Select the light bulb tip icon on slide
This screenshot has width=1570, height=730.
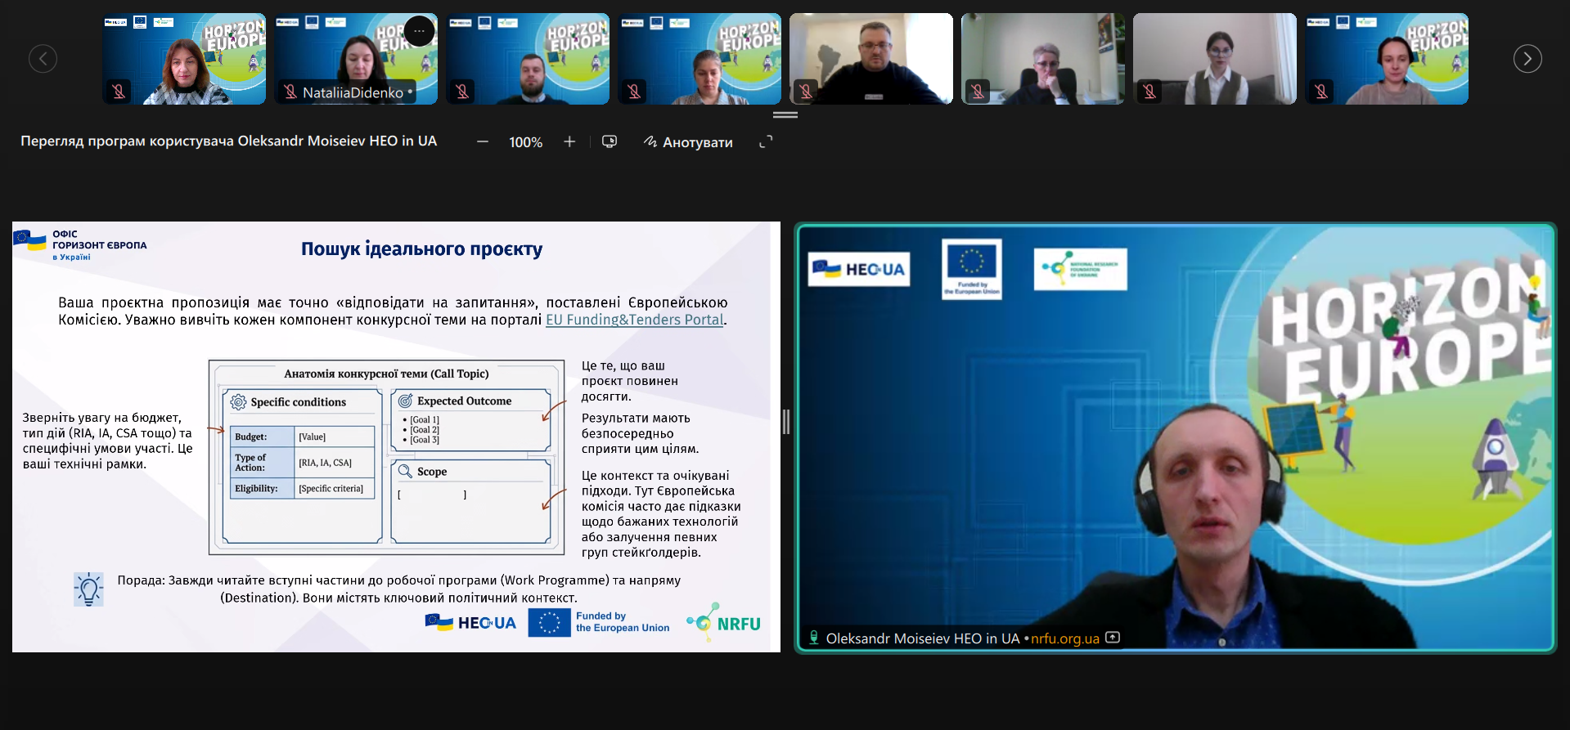tap(88, 589)
